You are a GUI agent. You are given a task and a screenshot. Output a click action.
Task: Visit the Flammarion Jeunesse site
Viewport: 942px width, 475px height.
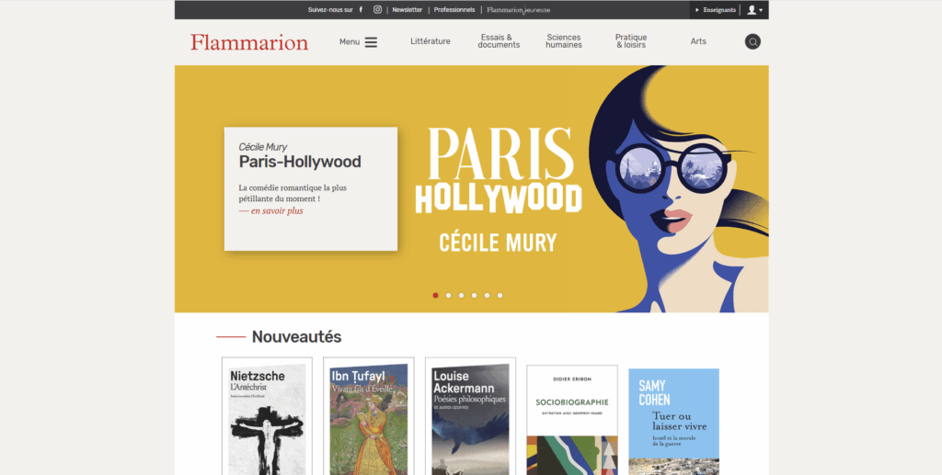(x=519, y=9)
